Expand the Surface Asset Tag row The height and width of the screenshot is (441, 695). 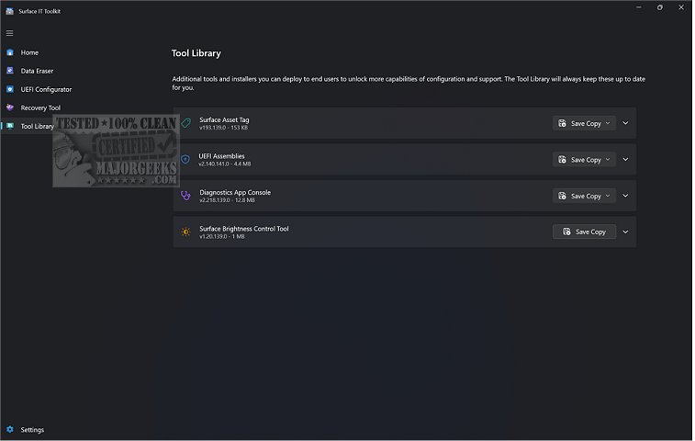tap(625, 123)
